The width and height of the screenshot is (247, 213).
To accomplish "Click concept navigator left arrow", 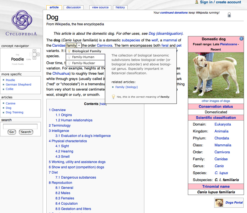I will tap(31, 54).
